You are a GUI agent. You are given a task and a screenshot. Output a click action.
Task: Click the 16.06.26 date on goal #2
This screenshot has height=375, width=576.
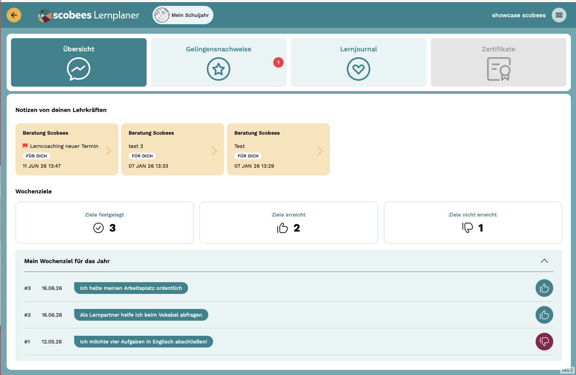(x=52, y=315)
